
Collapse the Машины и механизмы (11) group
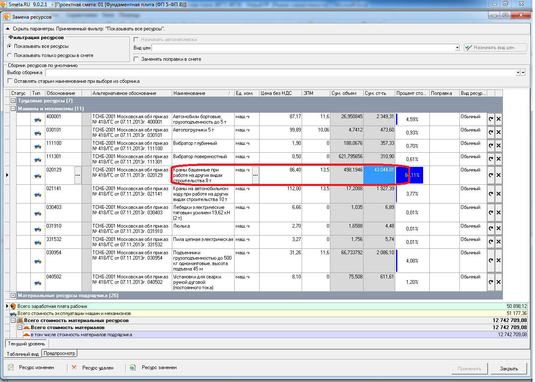tap(13, 109)
